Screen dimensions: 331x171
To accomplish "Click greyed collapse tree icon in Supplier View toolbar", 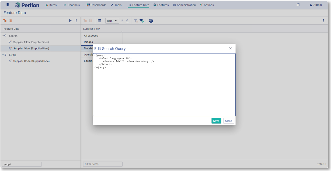I will tap(91, 21).
